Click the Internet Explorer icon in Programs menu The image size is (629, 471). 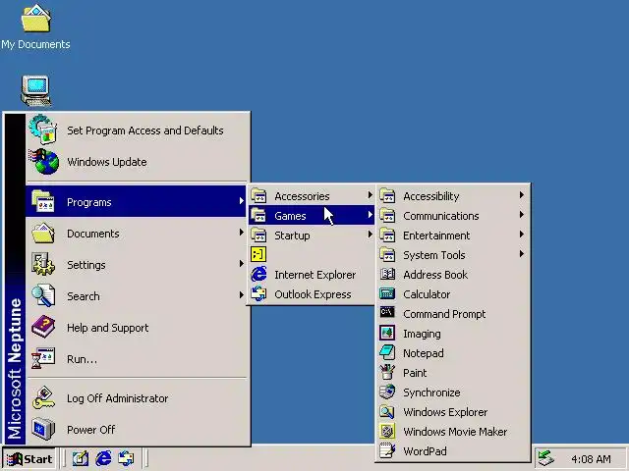tap(258, 275)
